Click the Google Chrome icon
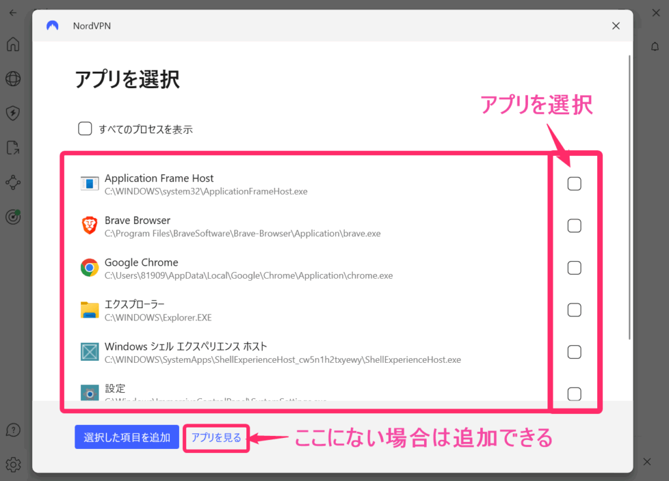The width and height of the screenshot is (669, 481). click(90, 268)
